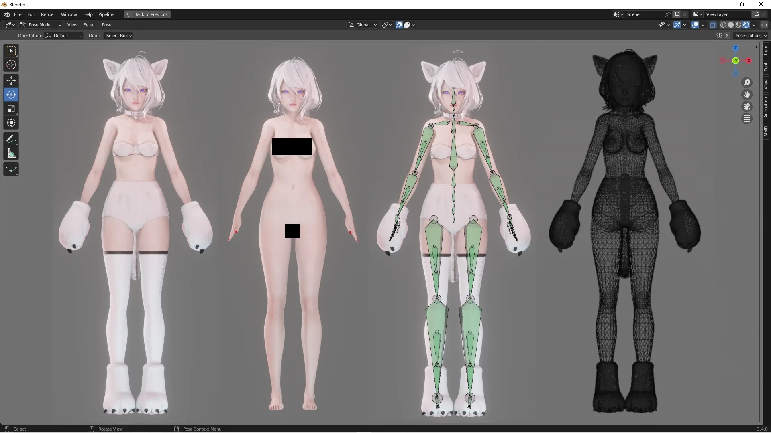
Task: Open the editor type dropdown
Action: 10,25
